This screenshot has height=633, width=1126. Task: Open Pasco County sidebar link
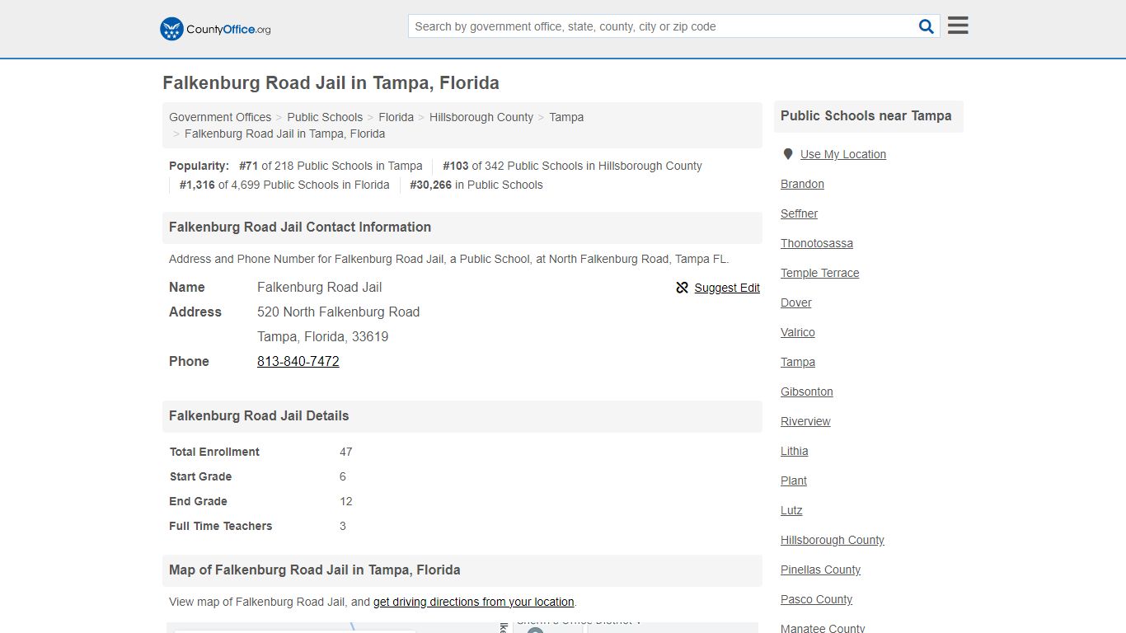coord(816,599)
